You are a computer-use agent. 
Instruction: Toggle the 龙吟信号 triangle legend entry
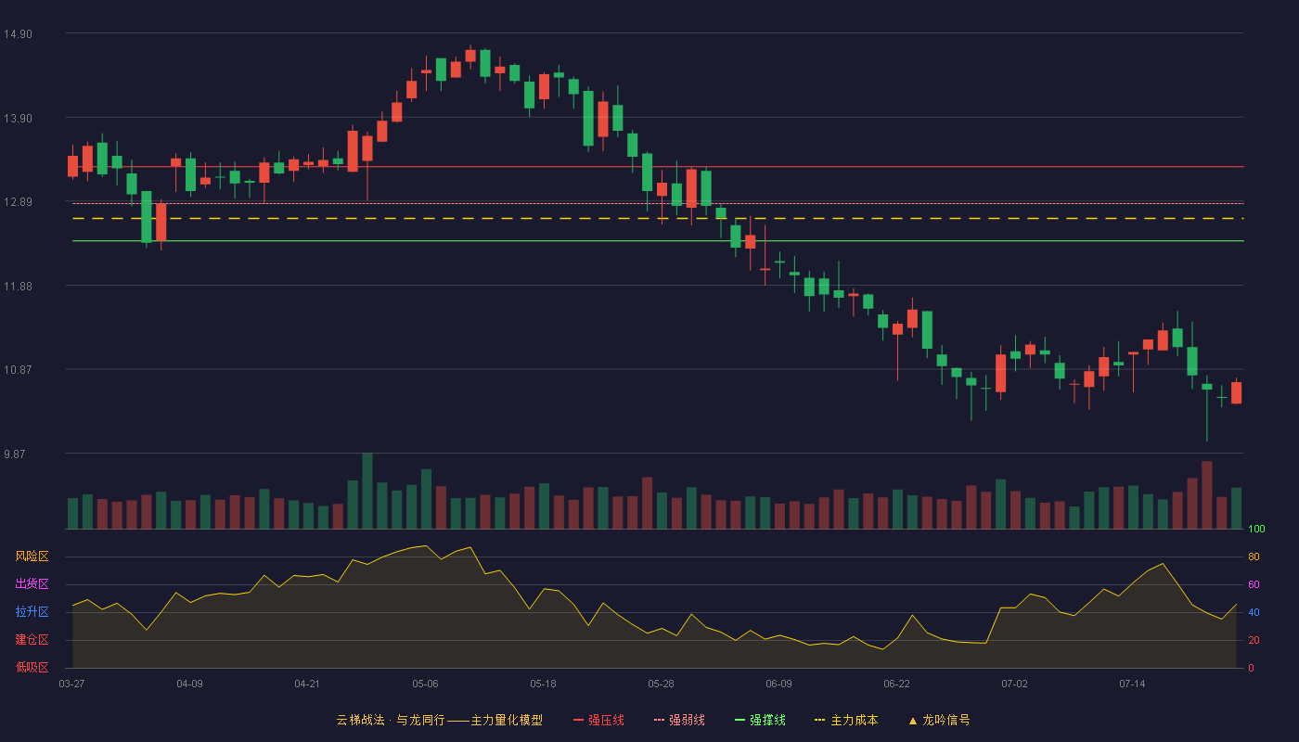click(x=939, y=720)
